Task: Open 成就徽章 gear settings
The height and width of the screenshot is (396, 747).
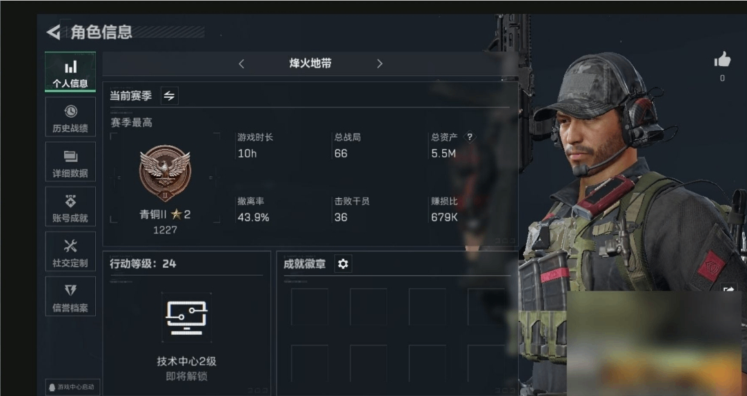Action: coord(343,263)
